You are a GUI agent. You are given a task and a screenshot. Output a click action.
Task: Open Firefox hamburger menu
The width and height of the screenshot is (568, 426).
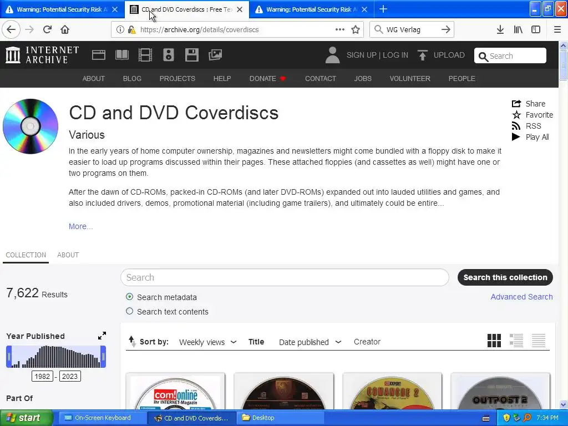(557, 29)
